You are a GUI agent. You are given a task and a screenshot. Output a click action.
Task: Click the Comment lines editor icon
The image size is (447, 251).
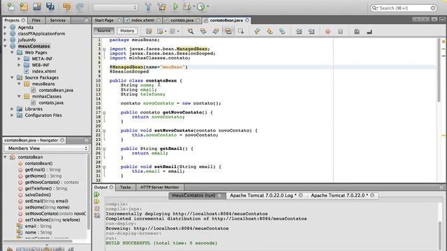357,31
